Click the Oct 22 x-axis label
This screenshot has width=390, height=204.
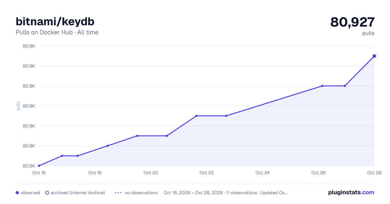(207, 173)
